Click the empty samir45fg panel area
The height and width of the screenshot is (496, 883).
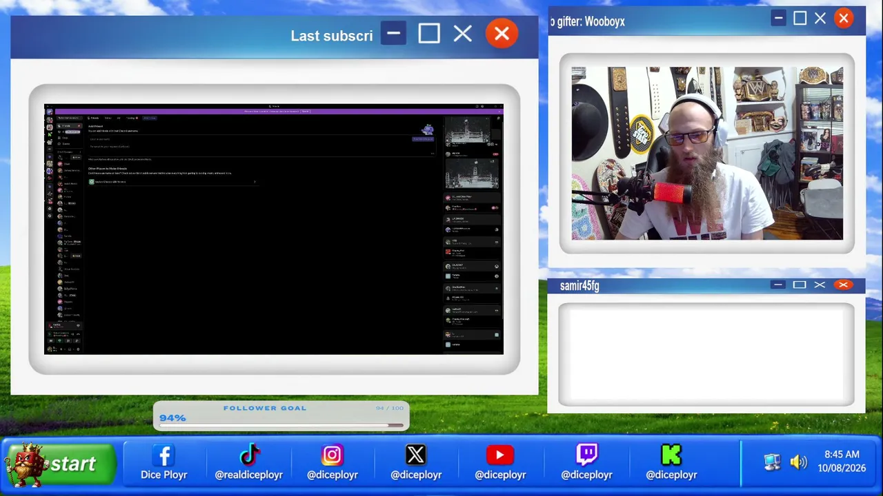point(706,355)
